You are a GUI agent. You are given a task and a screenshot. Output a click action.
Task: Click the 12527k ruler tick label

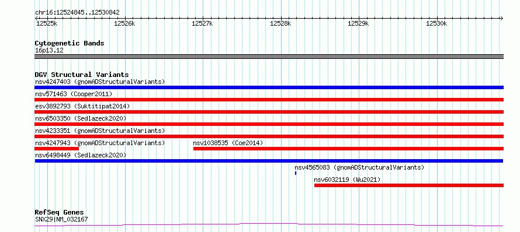click(202, 23)
